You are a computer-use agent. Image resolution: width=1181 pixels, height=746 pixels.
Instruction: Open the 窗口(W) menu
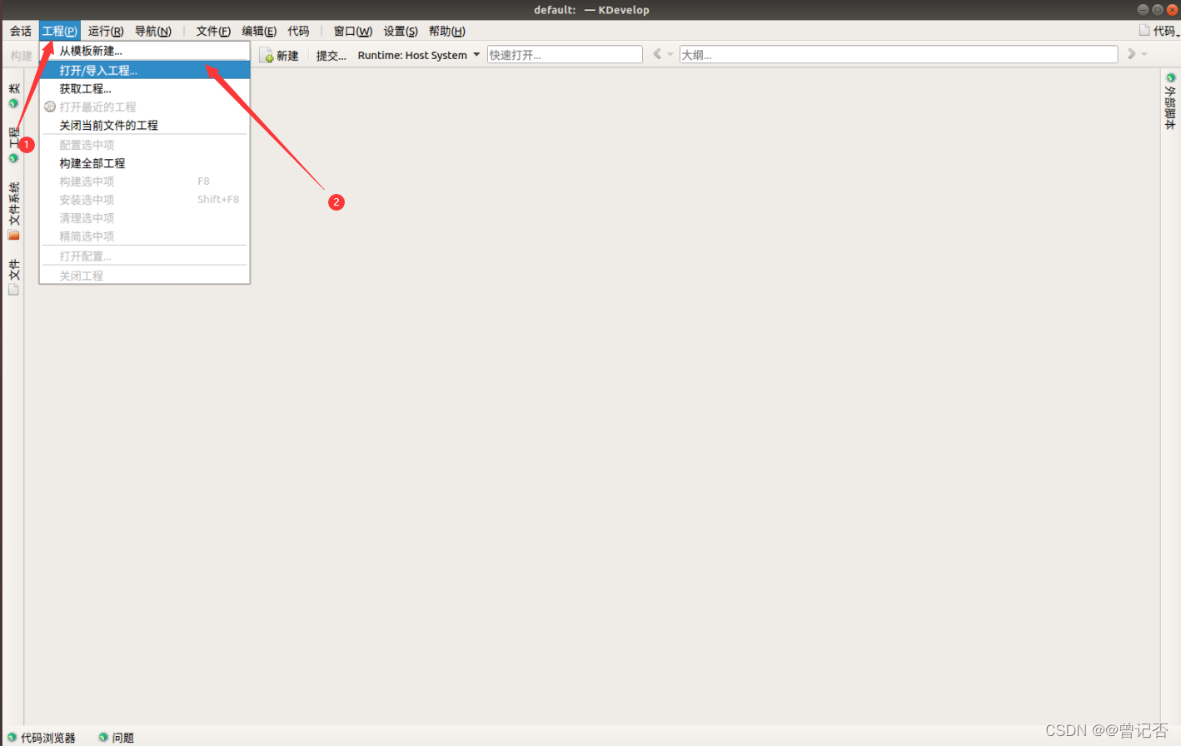point(353,31)
